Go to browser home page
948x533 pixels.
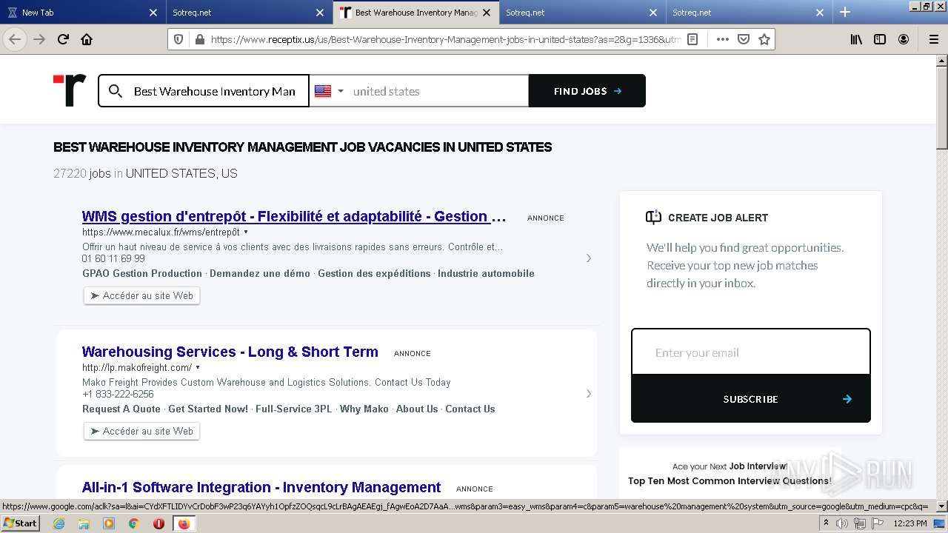pyautogui.click(x=87, y=39)
